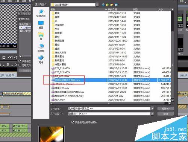
Task: Click the vertical scrollbar up arrow in file list
Action: coord(173,9)
